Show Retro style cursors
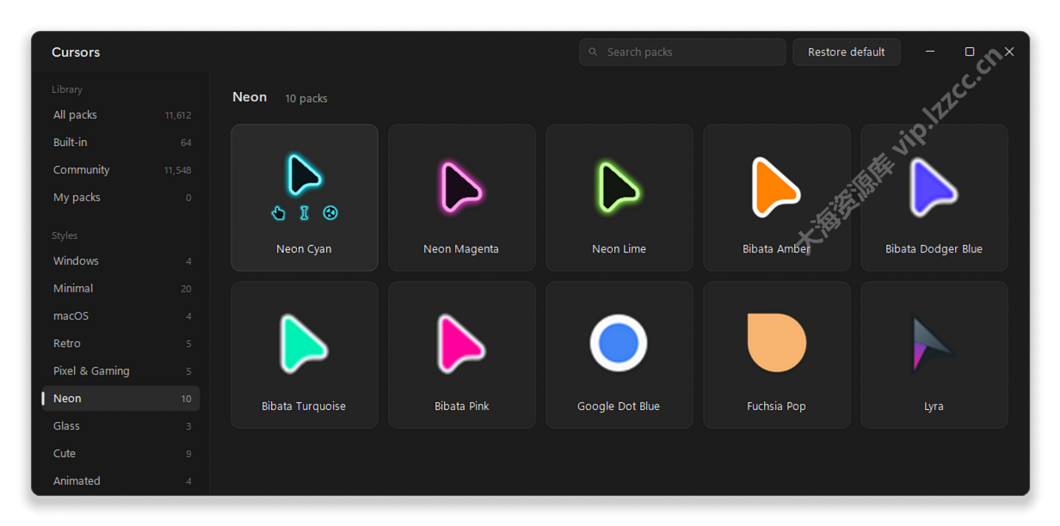Screen dimensions: 1060x526 [x=120, y=344]
